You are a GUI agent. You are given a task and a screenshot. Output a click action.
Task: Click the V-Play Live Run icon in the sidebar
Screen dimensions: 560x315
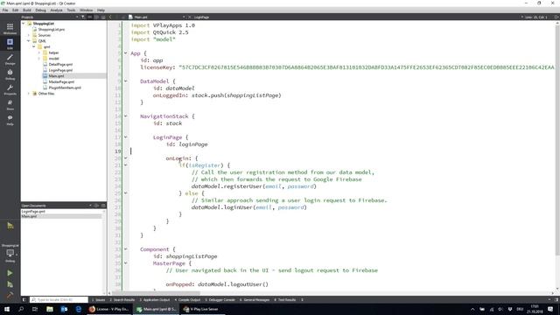pyautogui.click(x=10, y=226)
